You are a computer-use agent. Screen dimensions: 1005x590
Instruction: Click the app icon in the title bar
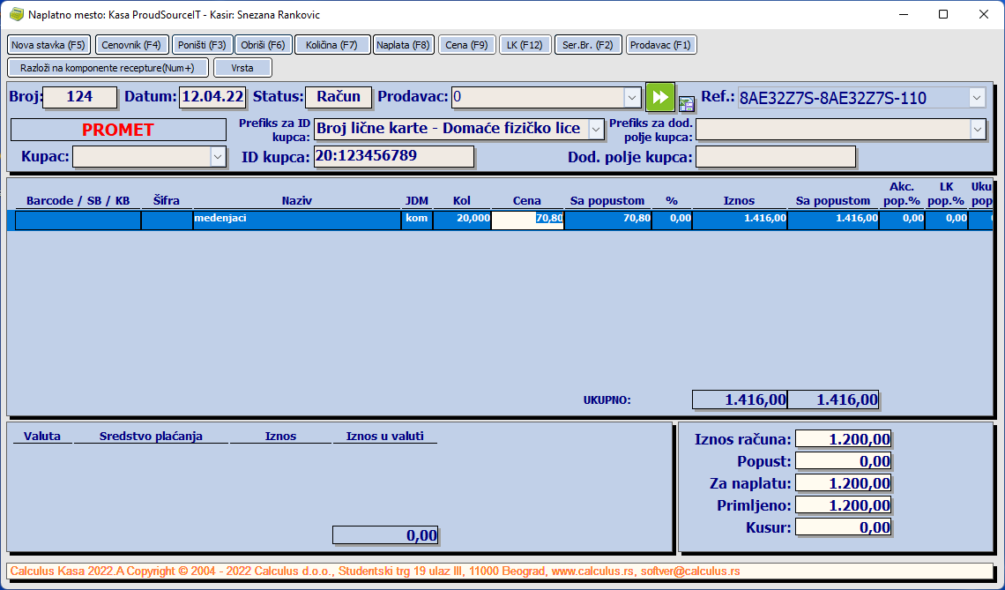click(x=15, y=15)
